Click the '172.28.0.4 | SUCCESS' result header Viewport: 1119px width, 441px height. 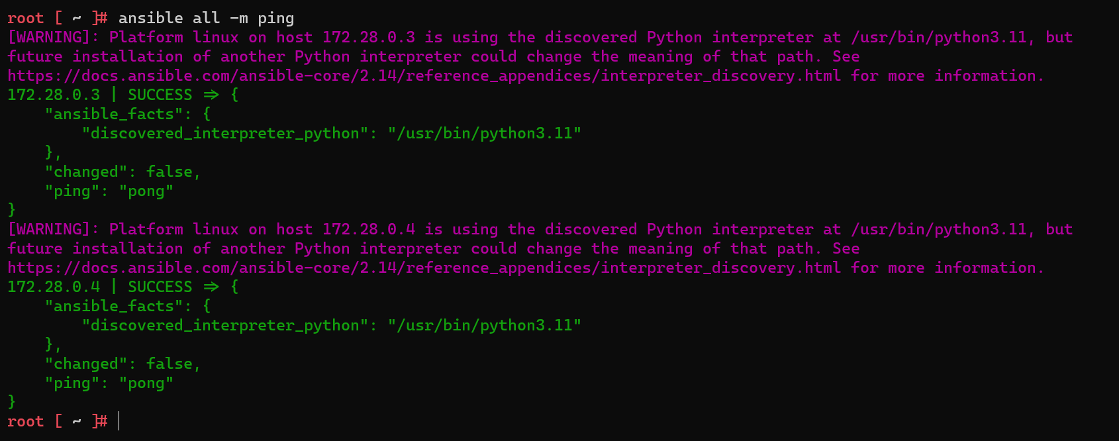pos(99,287)
